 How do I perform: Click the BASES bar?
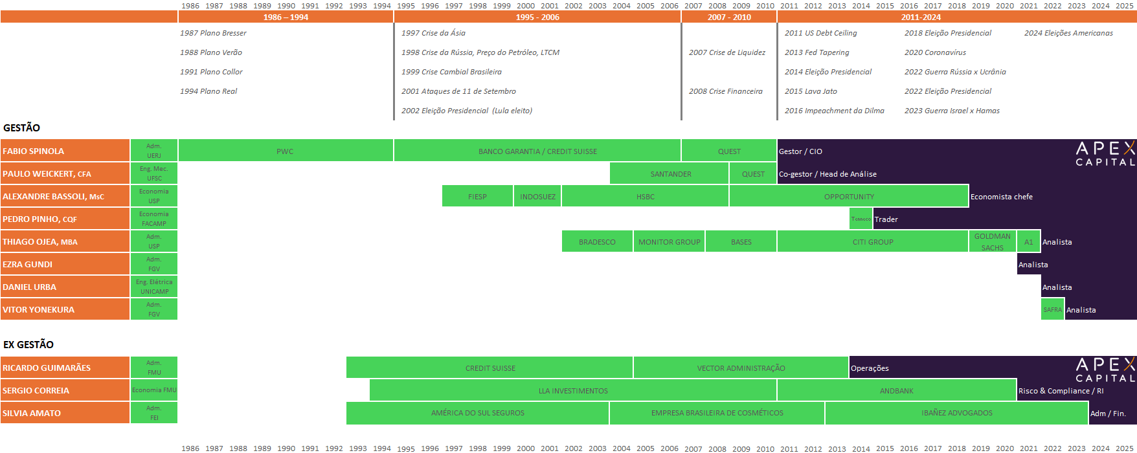(x=741, y=241)
